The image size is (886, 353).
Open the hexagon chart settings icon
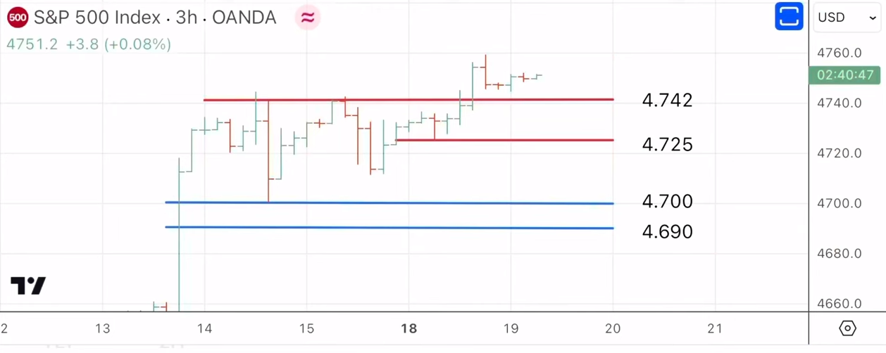pyautogui.click(x=847, y=328)
